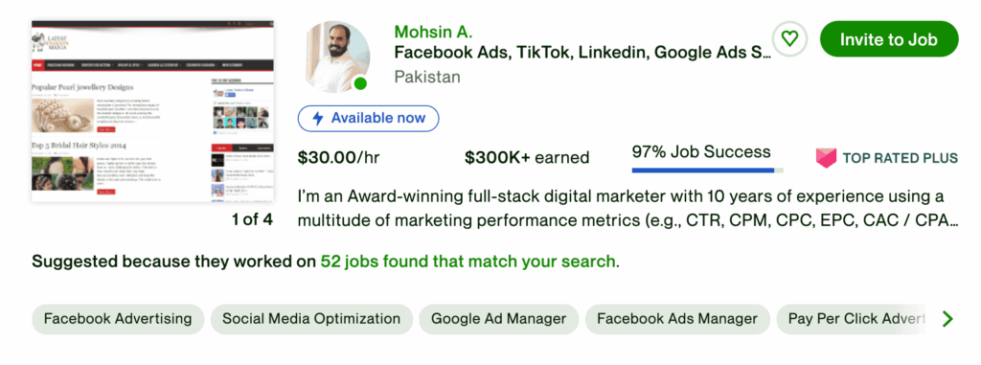Click the Top Rated Plus badge icon

(x=826, y=158)
